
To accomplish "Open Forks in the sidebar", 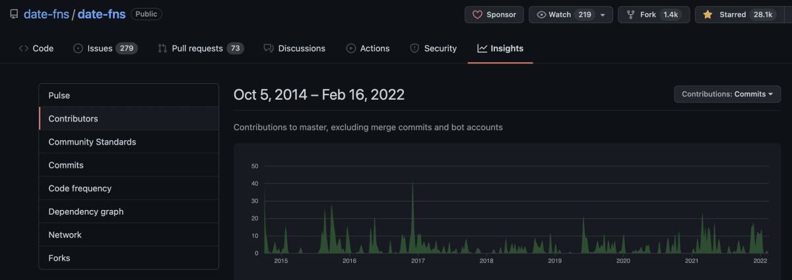I will [x=129, y=258].
